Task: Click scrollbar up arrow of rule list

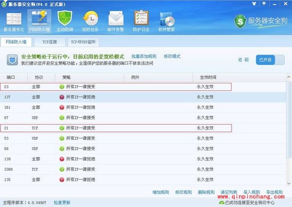Action: [x=289, y=77]
